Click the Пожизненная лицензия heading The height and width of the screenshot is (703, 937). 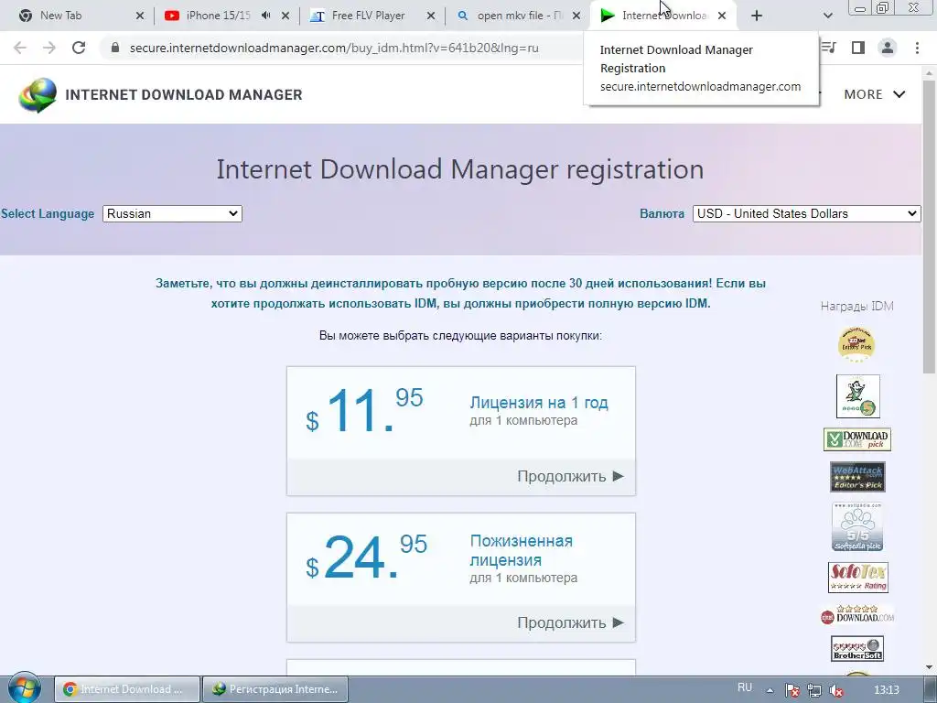[521, 550]
